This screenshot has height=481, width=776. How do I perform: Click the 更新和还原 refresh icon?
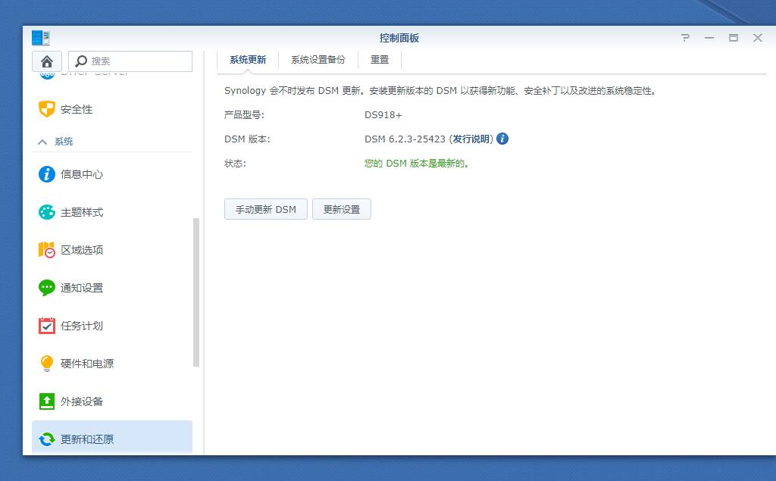click(x=47, y=439)
